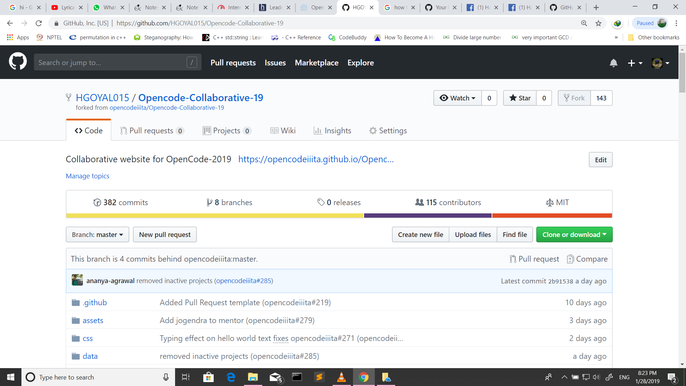Open the Settings repository tab
The height and width of the screenshot is (386, 686).
[388, 131]
